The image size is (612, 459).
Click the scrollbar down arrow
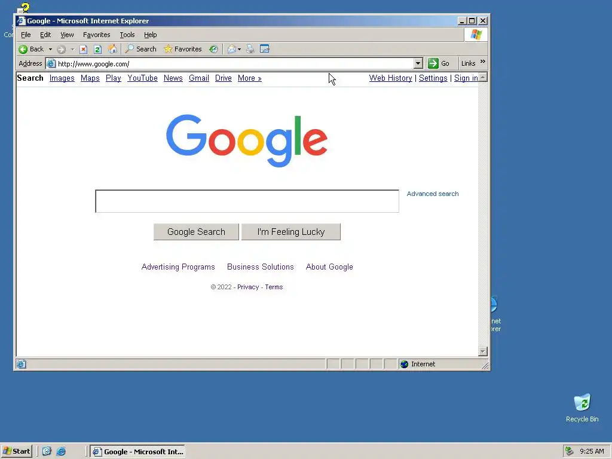point(483,351)
